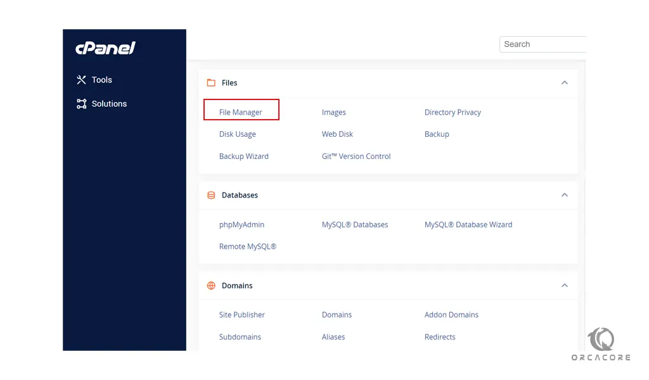
Task: Launch MySQL Database Wizard
Action: point(468,225)
